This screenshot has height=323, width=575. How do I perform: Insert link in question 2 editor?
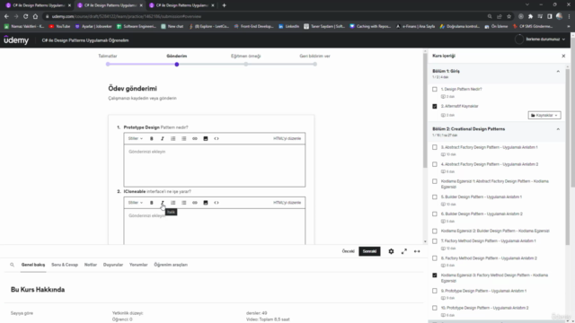click(x=195, y=203)
